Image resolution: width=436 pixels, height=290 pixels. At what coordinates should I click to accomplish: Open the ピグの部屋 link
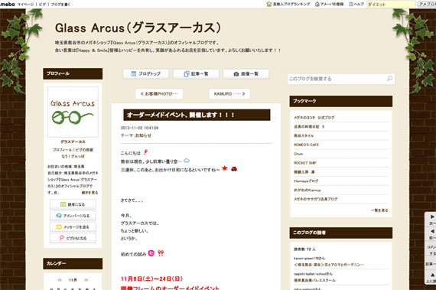[84, 149]
